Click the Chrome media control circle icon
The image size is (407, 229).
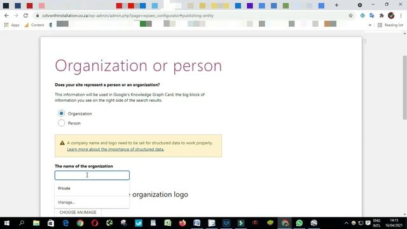[x=360, y=5]
